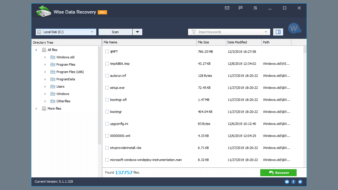Click the Otherfiles folder icon
The image size is (338, 190).
[x=53, y=101]
